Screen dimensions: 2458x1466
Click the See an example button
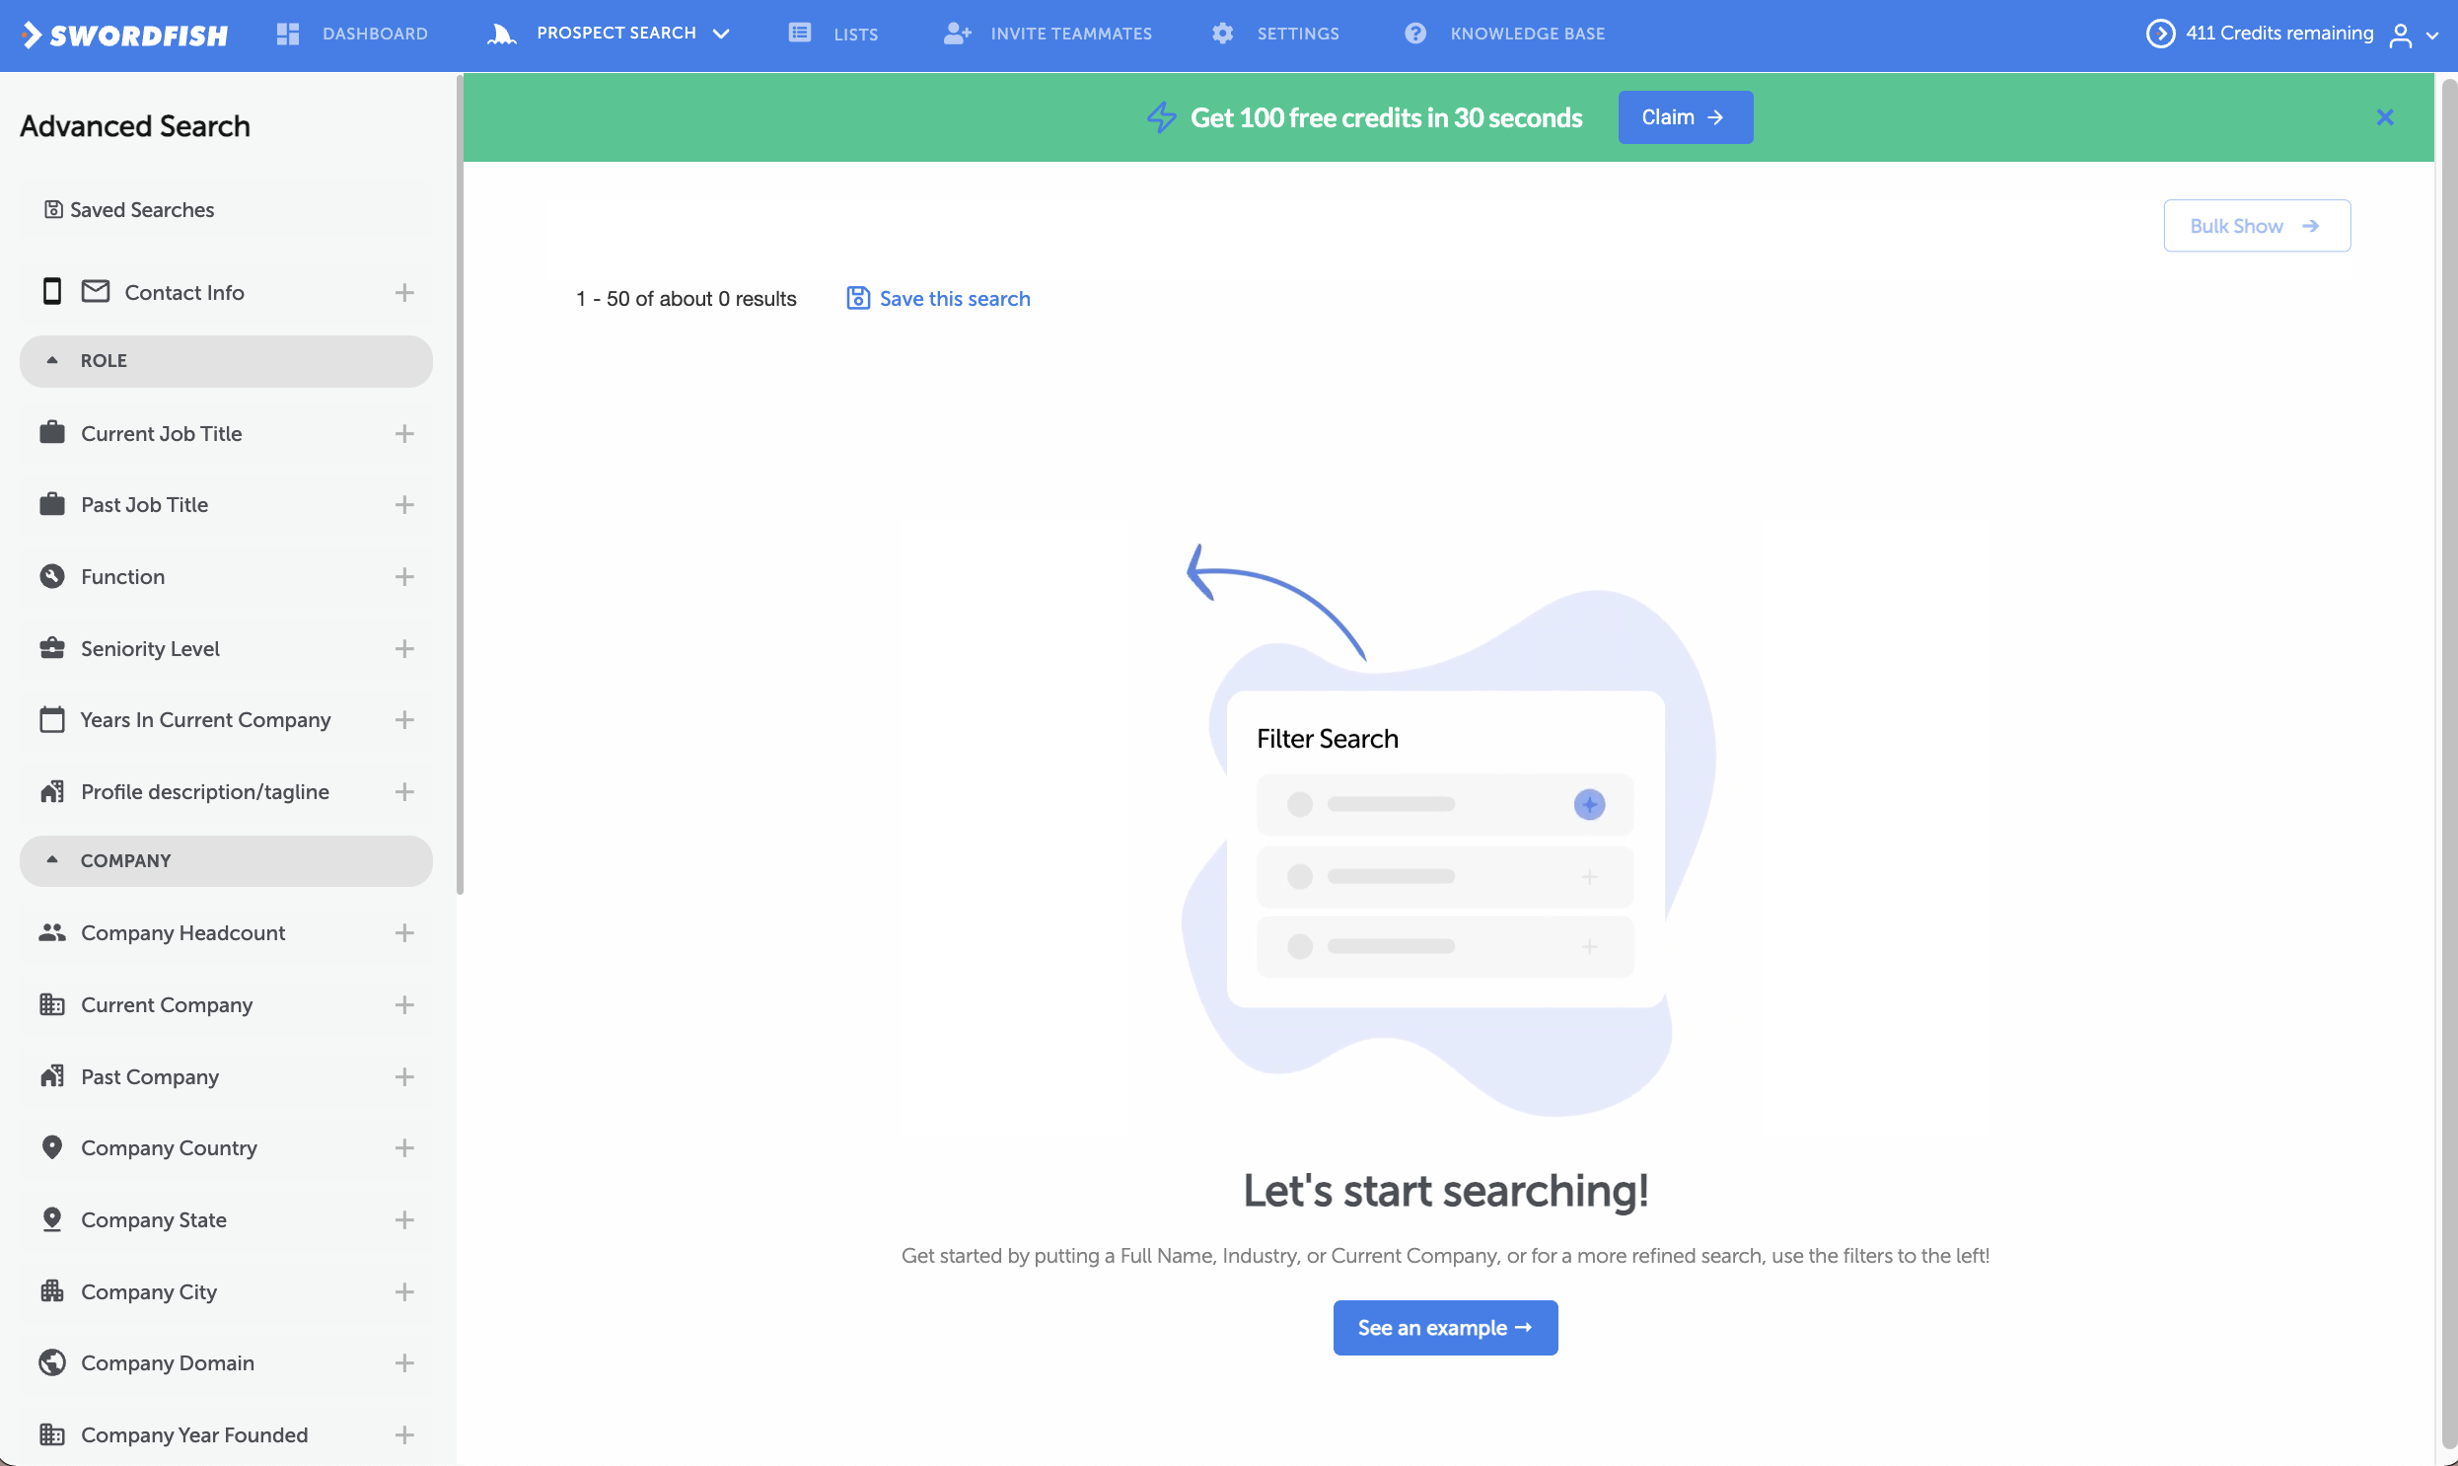(1445, 1328)
